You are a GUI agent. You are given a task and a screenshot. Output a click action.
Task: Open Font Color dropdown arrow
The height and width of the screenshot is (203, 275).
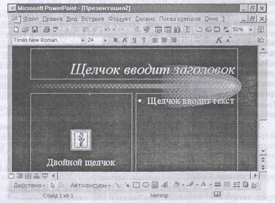pos(211,185)
